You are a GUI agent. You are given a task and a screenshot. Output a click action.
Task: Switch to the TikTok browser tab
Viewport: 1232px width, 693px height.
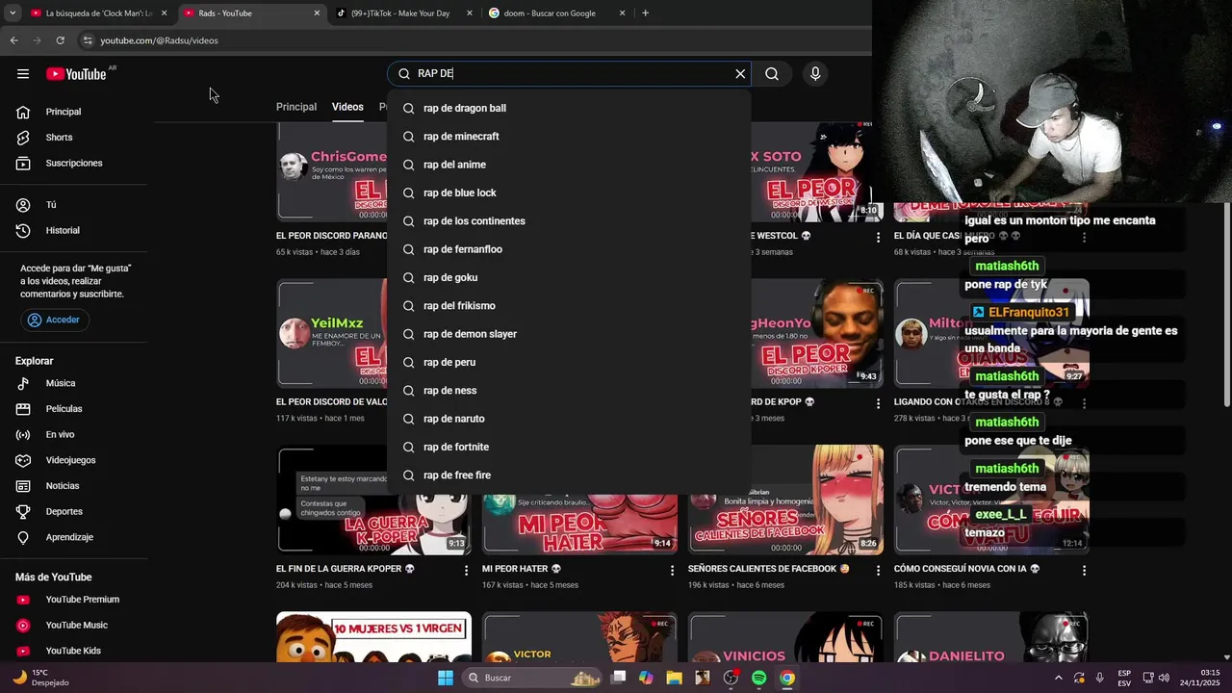[x=404, y=13]
